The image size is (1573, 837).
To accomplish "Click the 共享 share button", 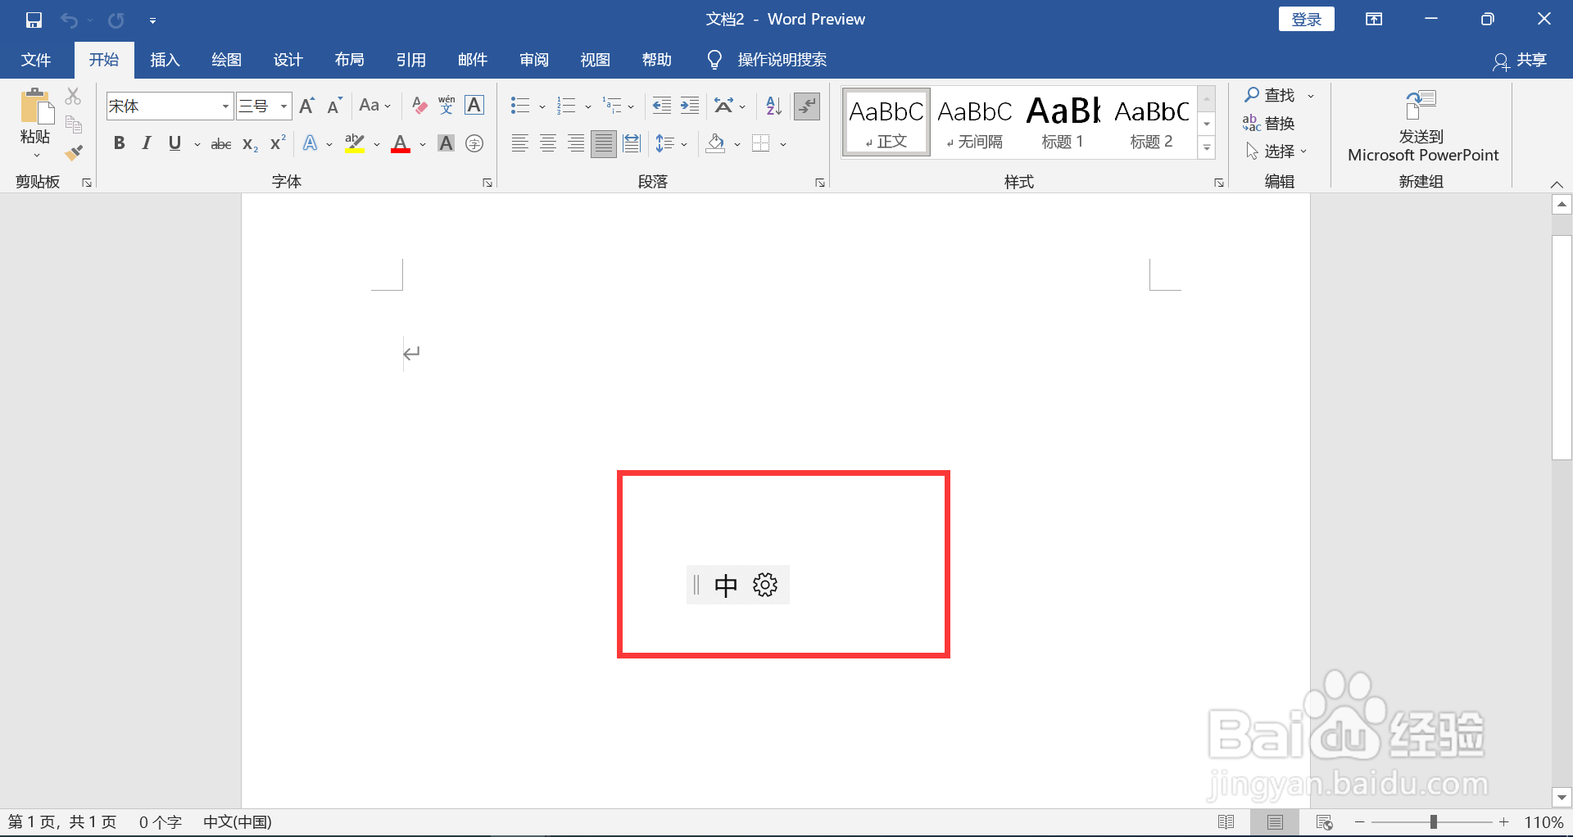I will [1520, 60].
